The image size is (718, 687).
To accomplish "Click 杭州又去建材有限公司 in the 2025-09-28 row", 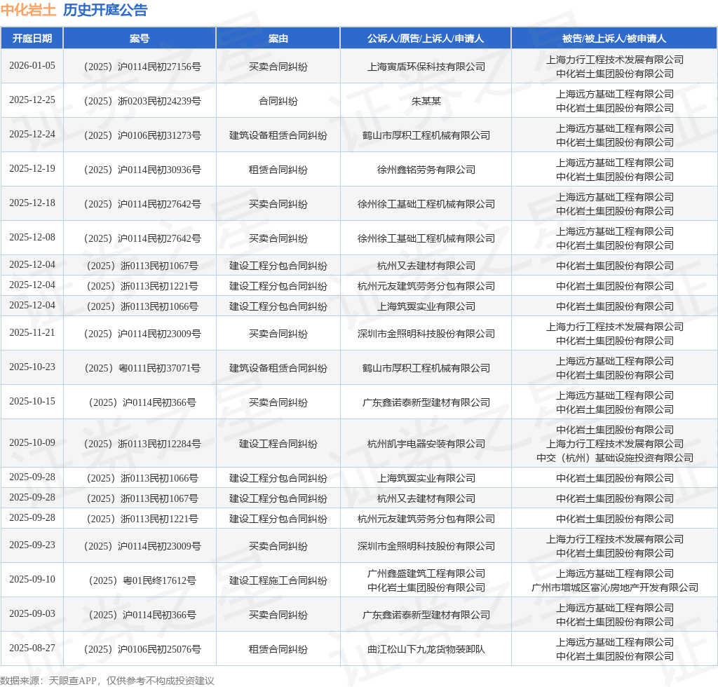I will click(x=426, y=498).
